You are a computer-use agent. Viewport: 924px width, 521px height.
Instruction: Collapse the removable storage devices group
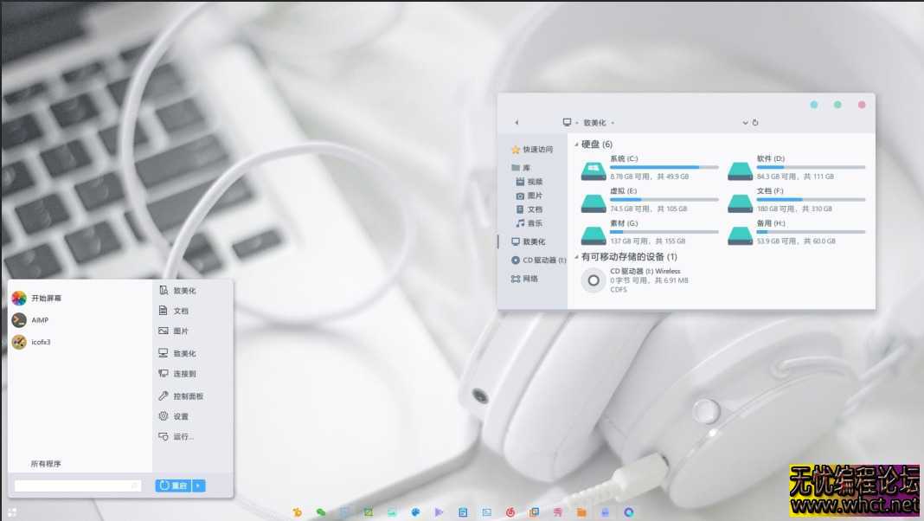[x=576, y=256]
